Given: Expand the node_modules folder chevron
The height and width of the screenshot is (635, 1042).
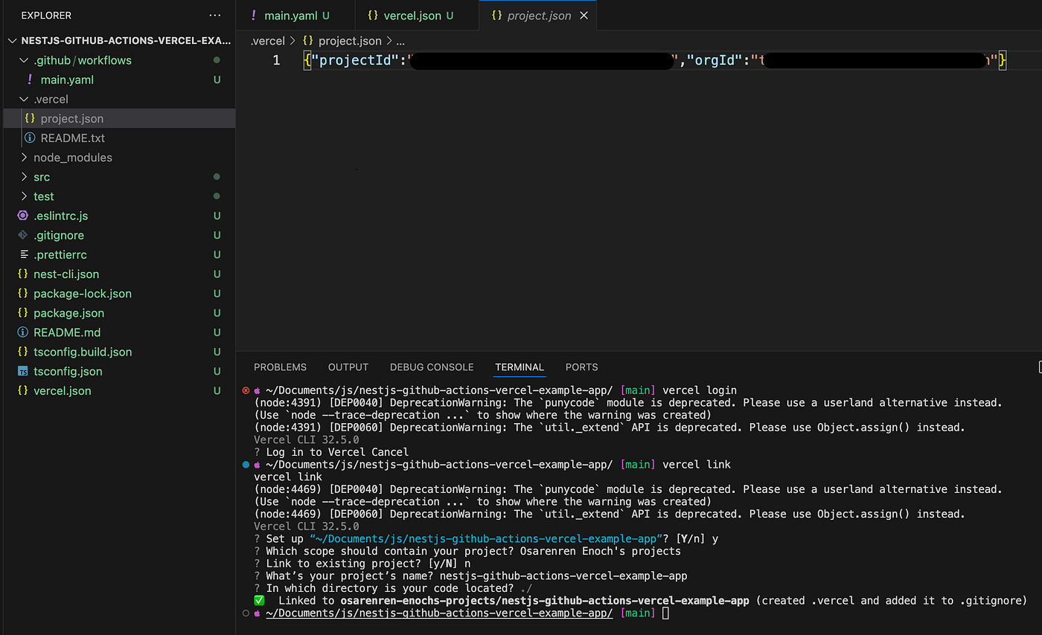Looking at the screenshot, I should [x=24, y=158].
